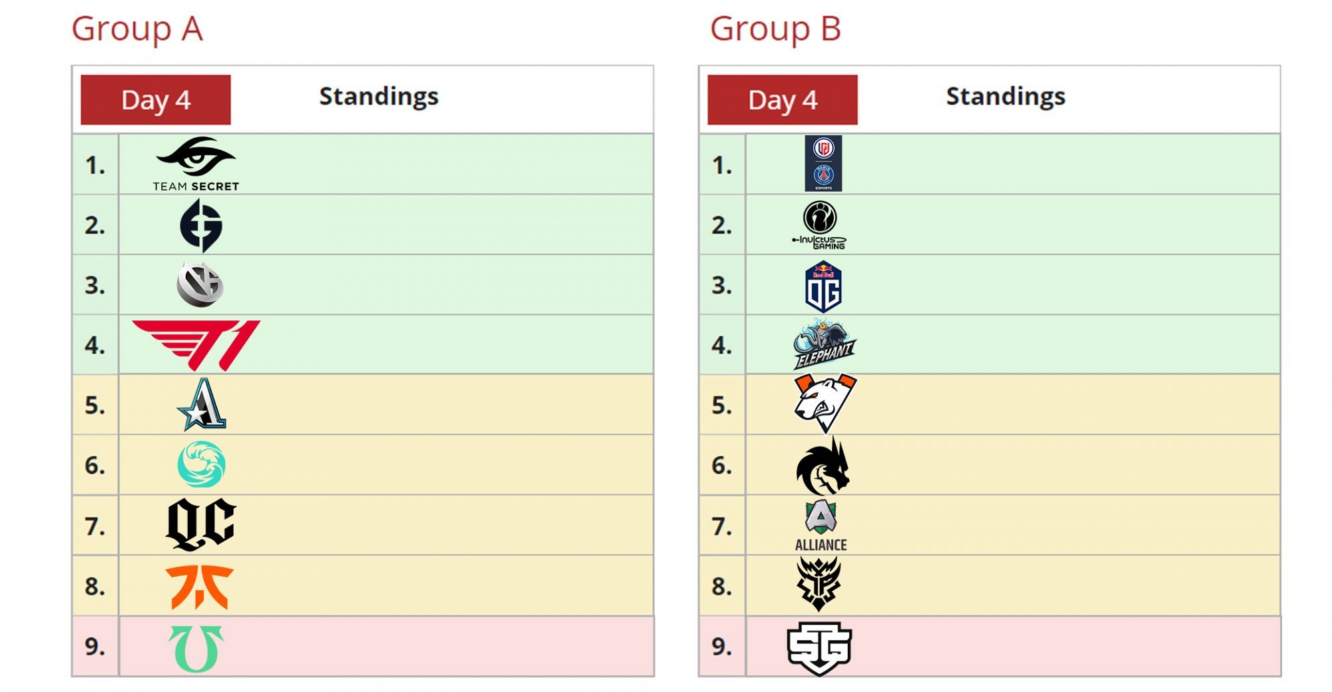Click the Red Bull OG logo
Screen dimensions: 1332x692
tap(823, 287)
